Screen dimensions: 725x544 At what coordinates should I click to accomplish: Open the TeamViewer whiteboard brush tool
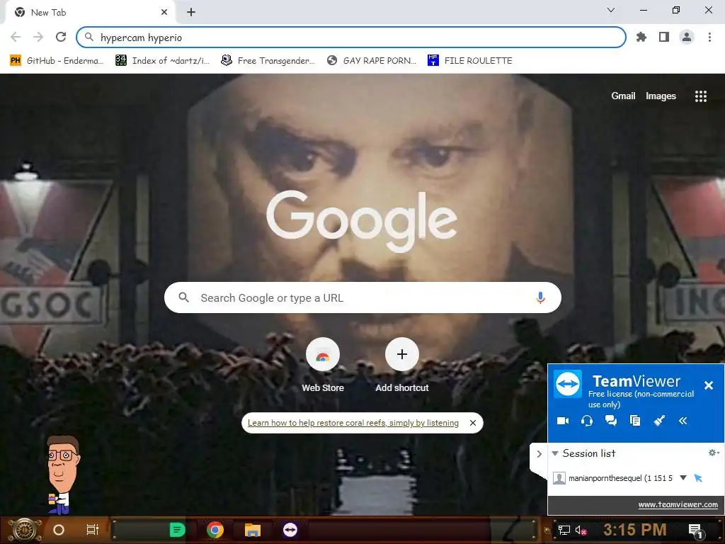pos(659,421)
